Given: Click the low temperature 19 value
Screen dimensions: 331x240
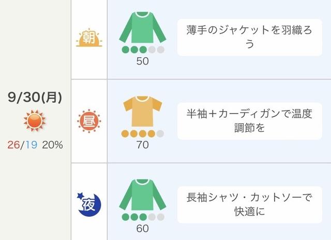Looking at the screenshot, I should [30, 145].
